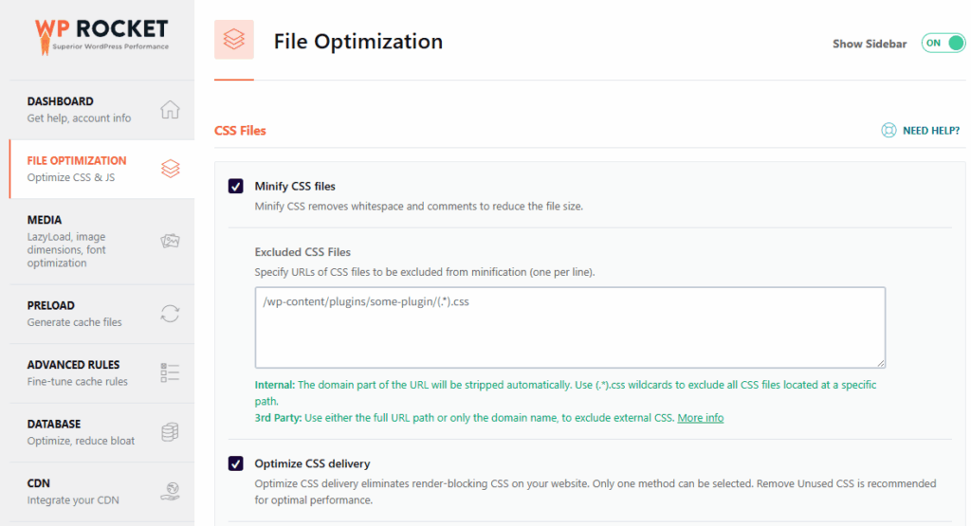971x526 pixels.
Task: Turn off the Show Sidebar toggle
Action: (x=943, y=44)
